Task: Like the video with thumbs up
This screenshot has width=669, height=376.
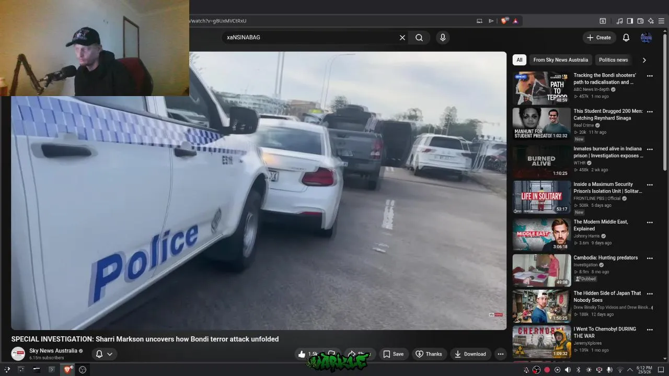Action: click(x=308, y=354)
